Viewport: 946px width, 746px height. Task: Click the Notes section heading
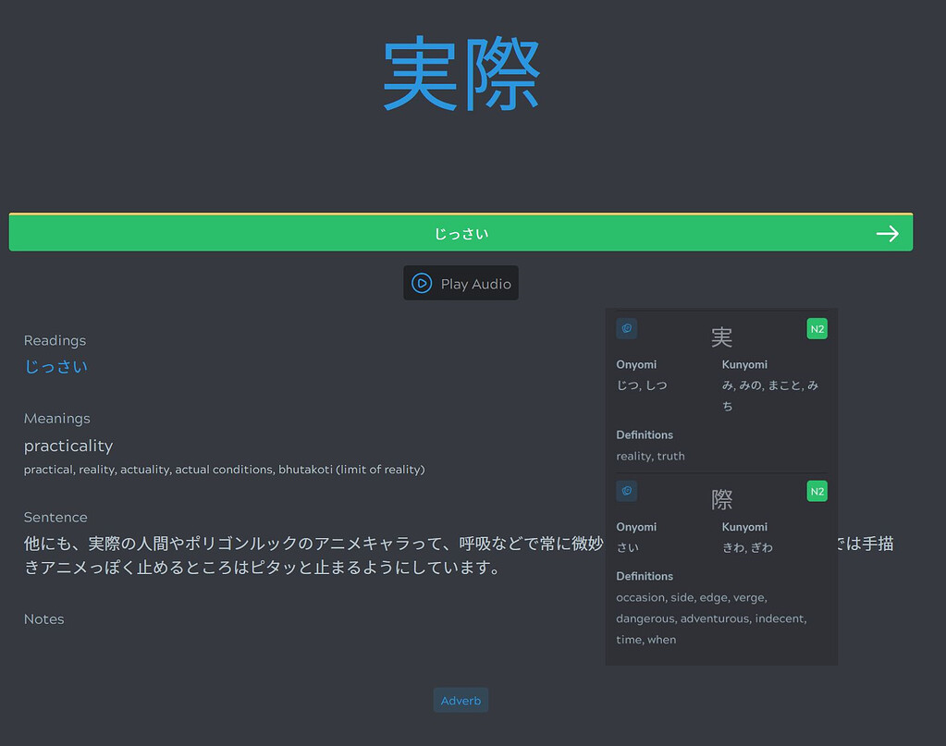[x=43, y=618]
